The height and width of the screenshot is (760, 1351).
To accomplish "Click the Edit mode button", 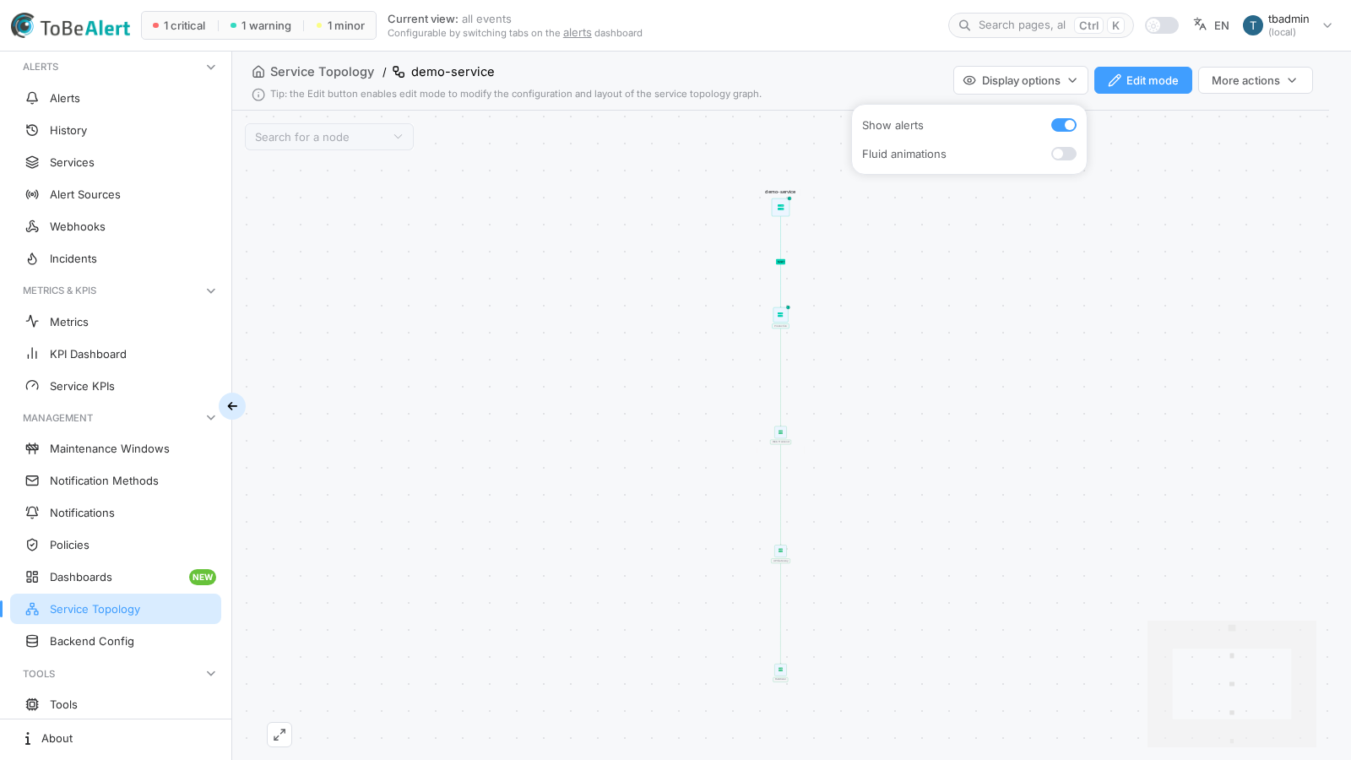I will click(1143, 80).
